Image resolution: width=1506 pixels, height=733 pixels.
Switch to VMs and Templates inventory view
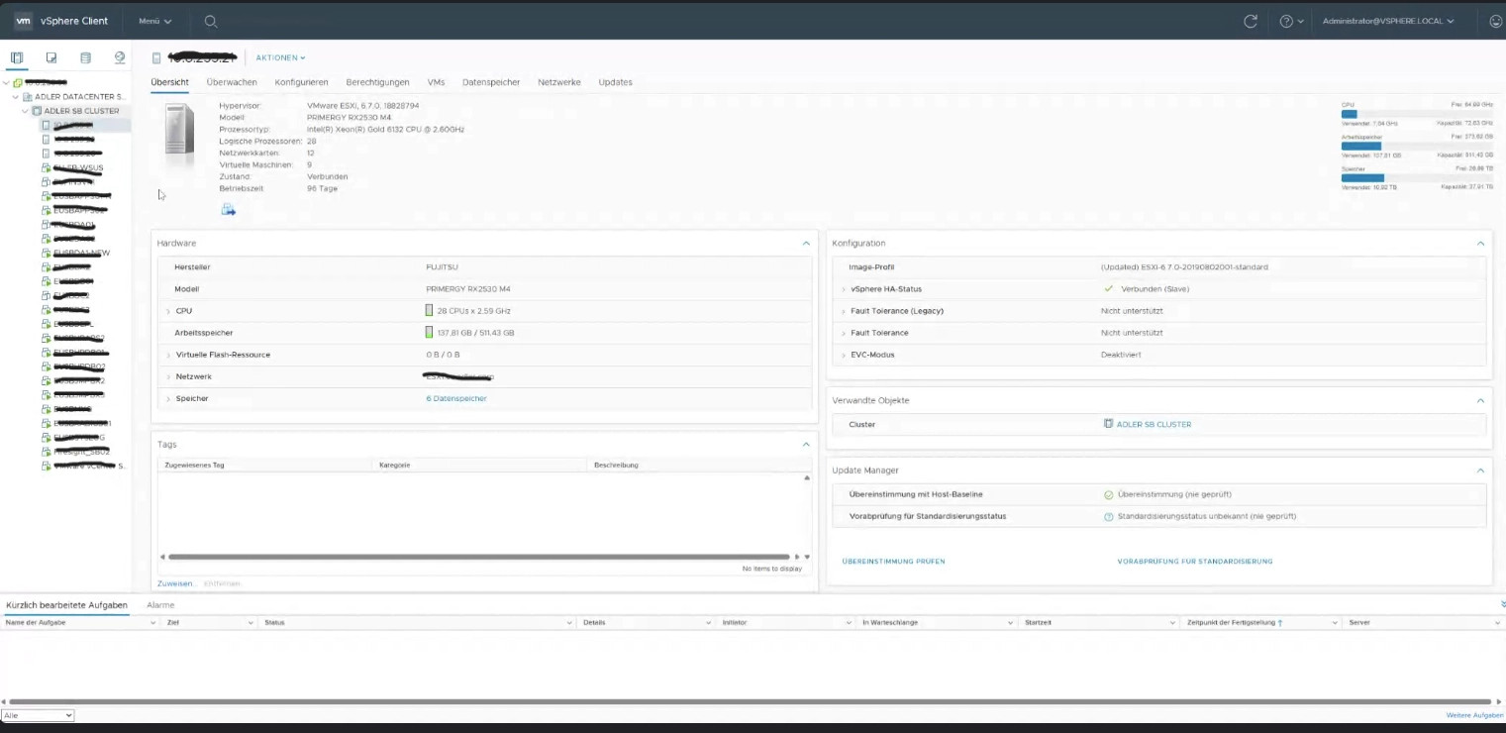pyautogui.click(x=51, y=57)
